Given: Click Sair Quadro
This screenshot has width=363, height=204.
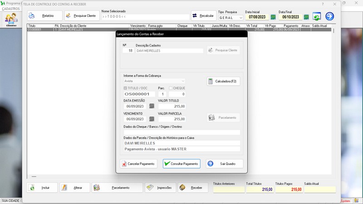Looking at the screenshot, I should 225,164.
